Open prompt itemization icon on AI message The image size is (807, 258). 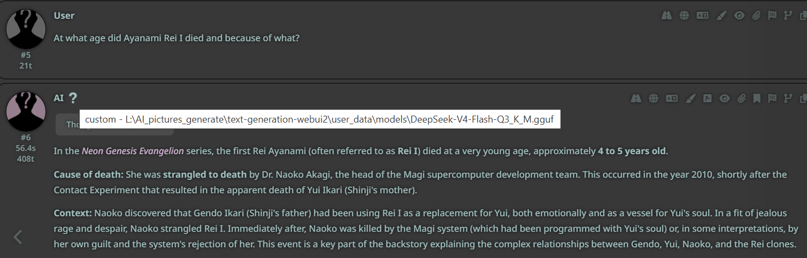point(708,98)
